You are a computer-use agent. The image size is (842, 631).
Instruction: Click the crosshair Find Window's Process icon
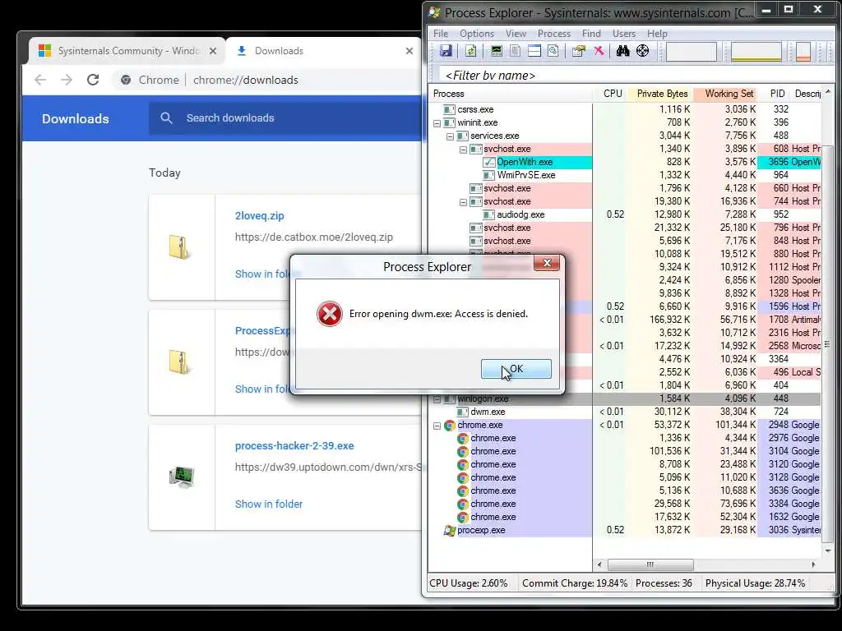(x=643, y=51)
